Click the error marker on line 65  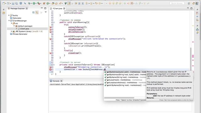click(50, 70)
